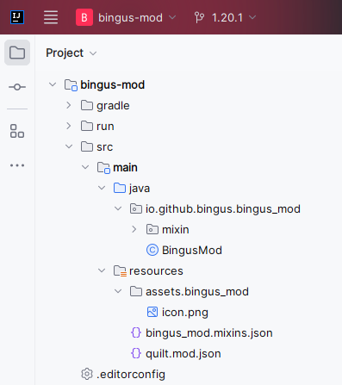Open the bingus_mod.mixins.json file
This screenshot has height=385, width=342.
[x=209, y=333]
